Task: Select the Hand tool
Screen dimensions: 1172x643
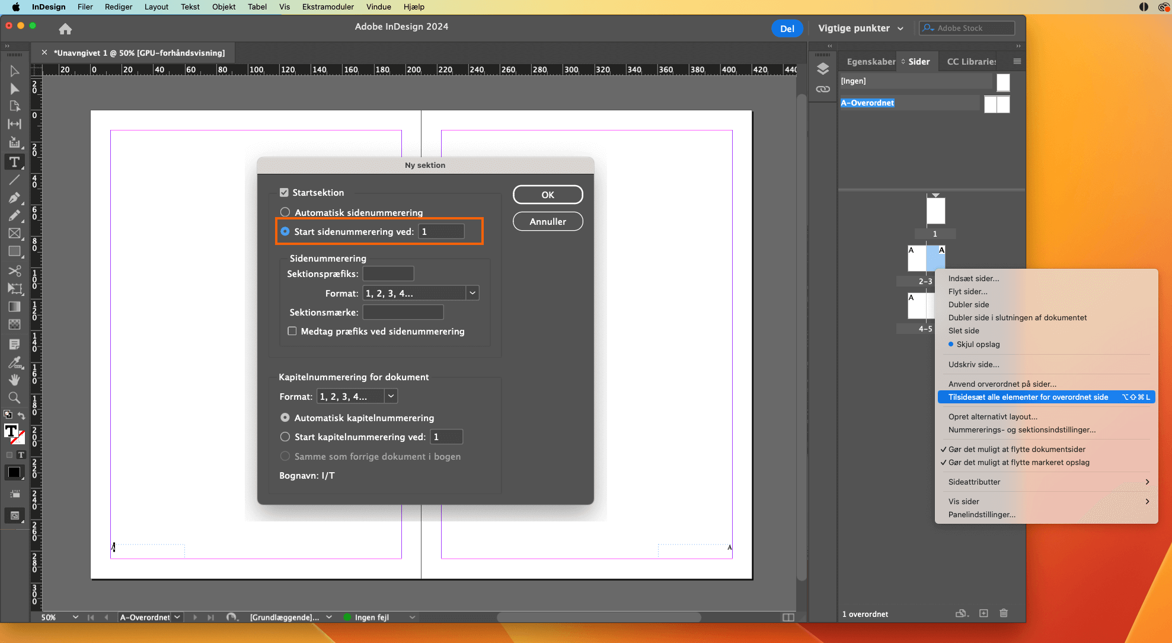Action: coord(15,380)
